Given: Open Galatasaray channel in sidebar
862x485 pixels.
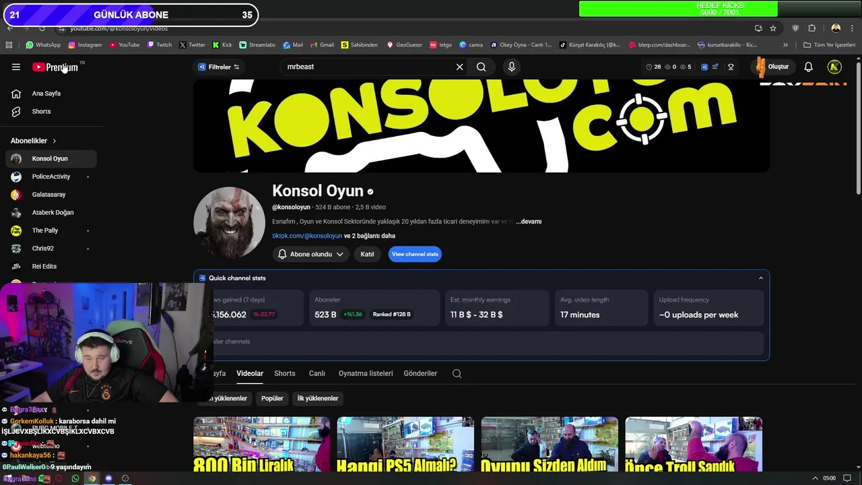Looking at the screenshot, I should click(51, 195).
